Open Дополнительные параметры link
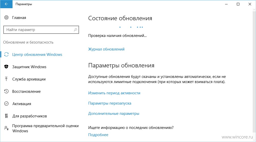This screenshot has height=142, width=256. click(x=114, y=113)
